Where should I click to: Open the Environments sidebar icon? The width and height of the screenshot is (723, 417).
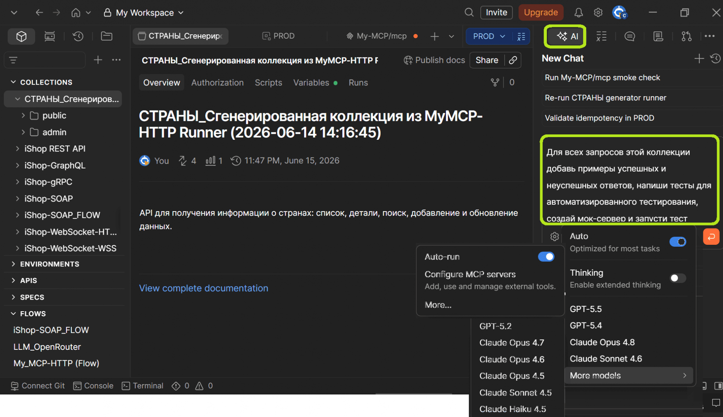tap(49, 36)
